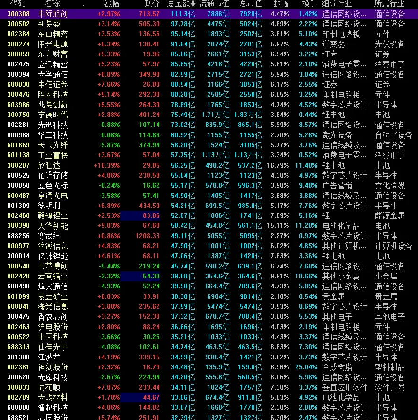The image size is (418, 420).
Task: Click highlighted price 44.67
Action: [x=151, y=397]
